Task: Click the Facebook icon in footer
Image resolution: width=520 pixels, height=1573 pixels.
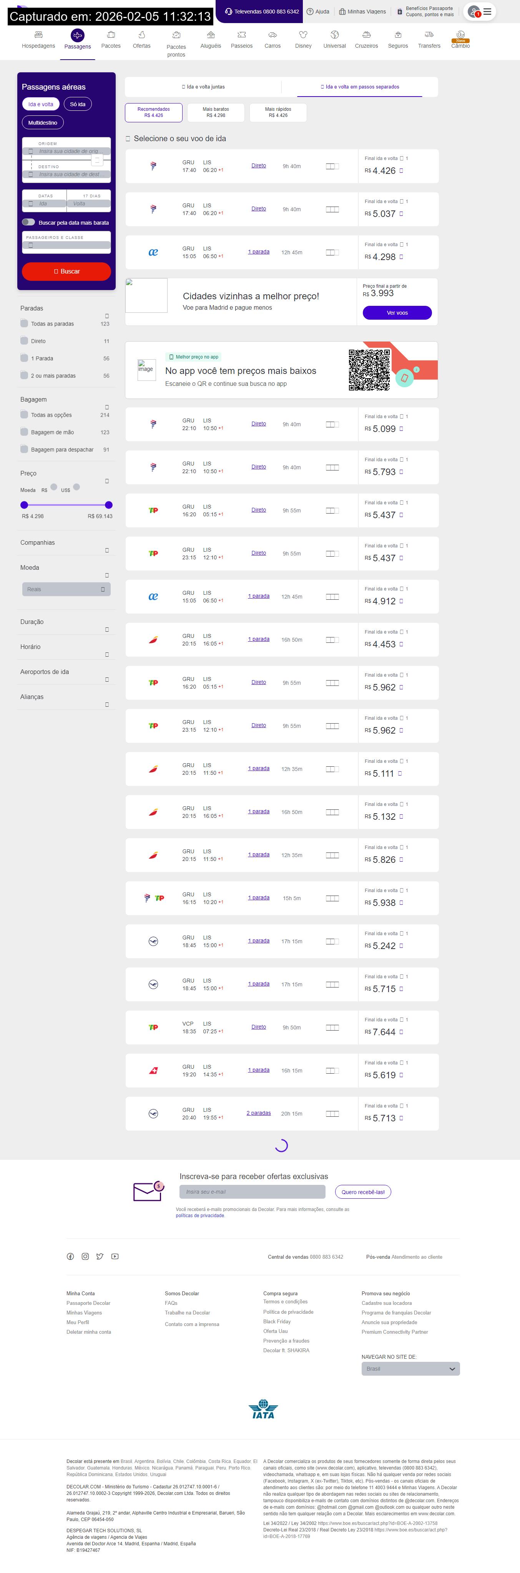Action: pyautogui.click(x=70, y=1256)
